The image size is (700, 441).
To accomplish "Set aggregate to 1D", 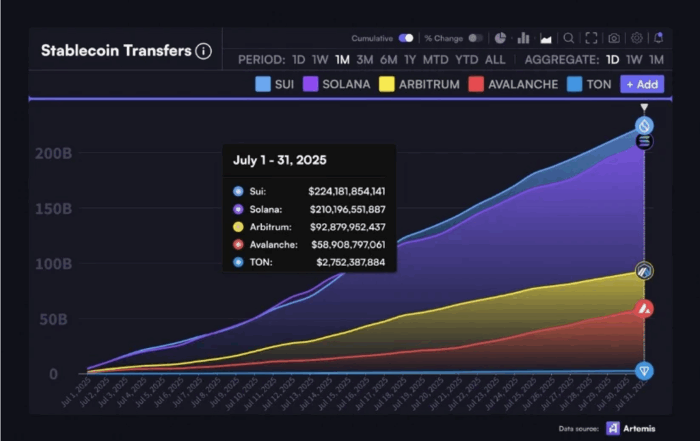I will pyautogui.click(x=612, y=59).
